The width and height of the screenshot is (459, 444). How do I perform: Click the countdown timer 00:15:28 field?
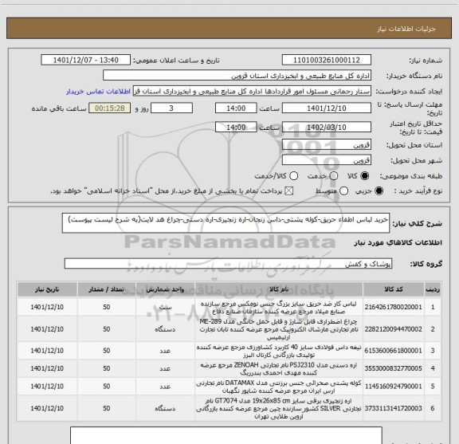[x=110, y=108]
